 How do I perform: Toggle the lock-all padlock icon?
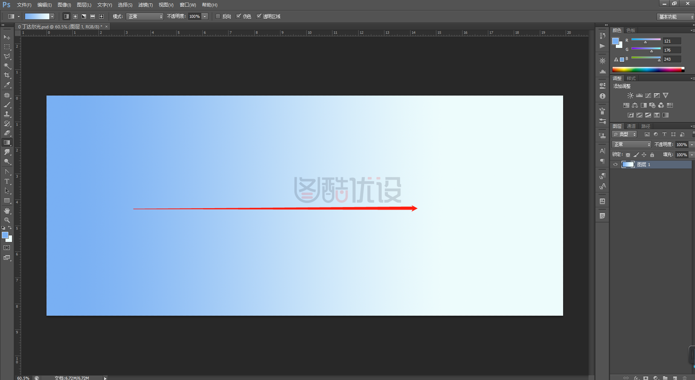pos(652,155)
